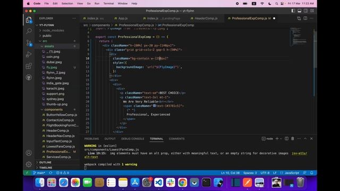Open notifications bell in status bar
The width and height of the screenshot is (340, 191).
coord(312,173)
